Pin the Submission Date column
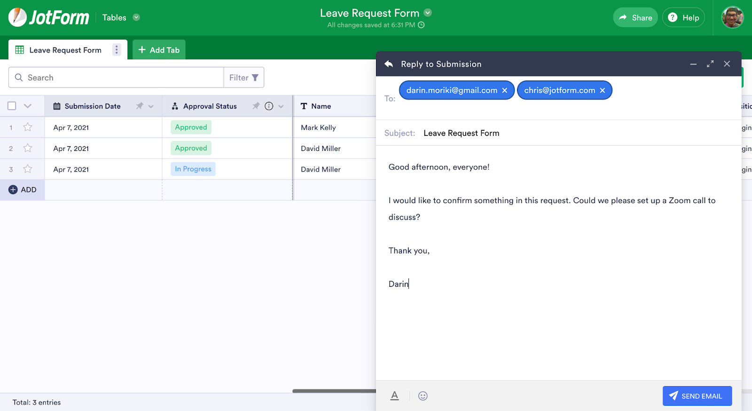 pos(140,106)
